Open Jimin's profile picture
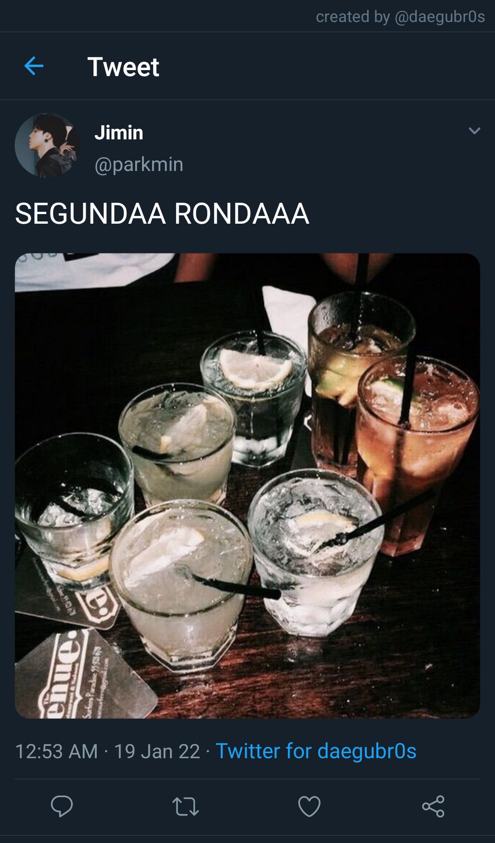Viewport: 495px width, 843px height. coord(47,145)
